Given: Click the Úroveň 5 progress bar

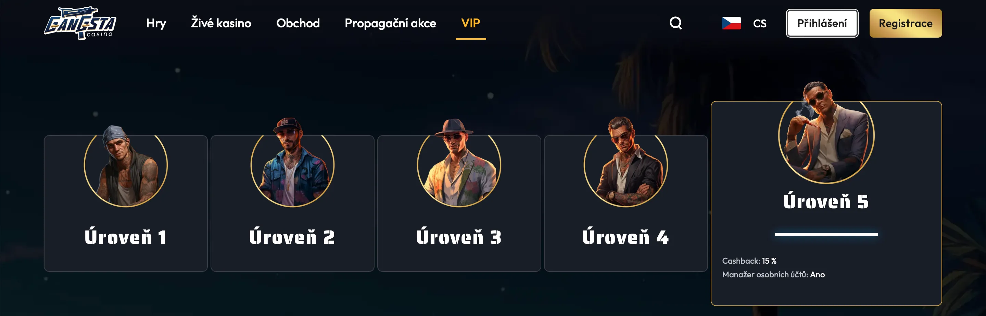Looking at the screenshot, I should (x=826, y=235).
